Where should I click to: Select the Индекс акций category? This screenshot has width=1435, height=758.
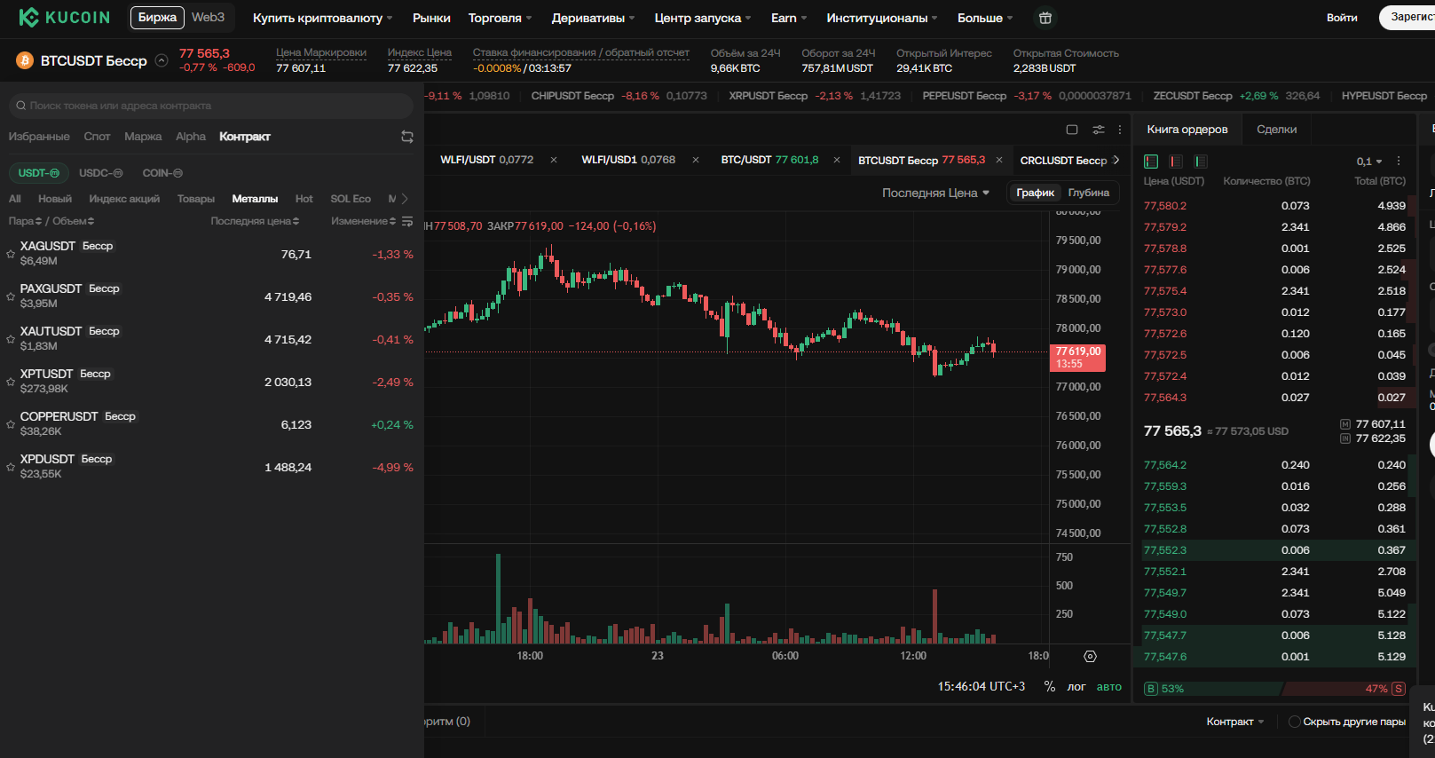(x=124, y=199)
